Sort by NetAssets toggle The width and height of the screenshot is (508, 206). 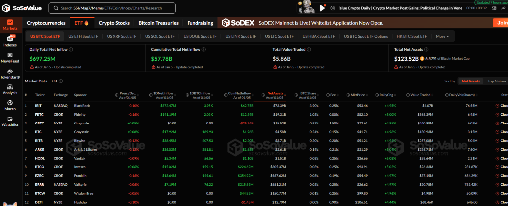click(471, 81)
